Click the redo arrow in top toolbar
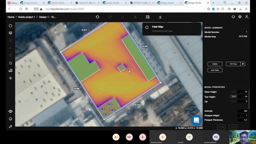 pos(110,17)
